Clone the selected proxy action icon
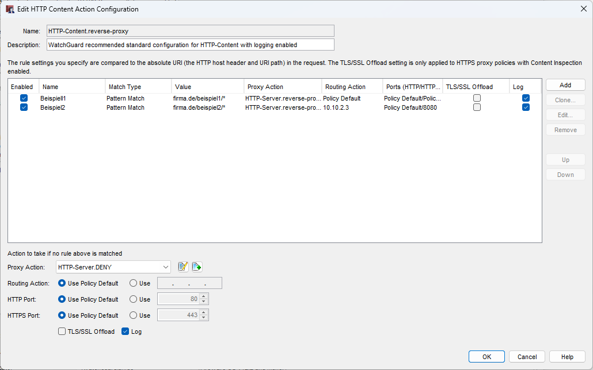The width and height of the screenshot is (593, 370). (197, 267)
